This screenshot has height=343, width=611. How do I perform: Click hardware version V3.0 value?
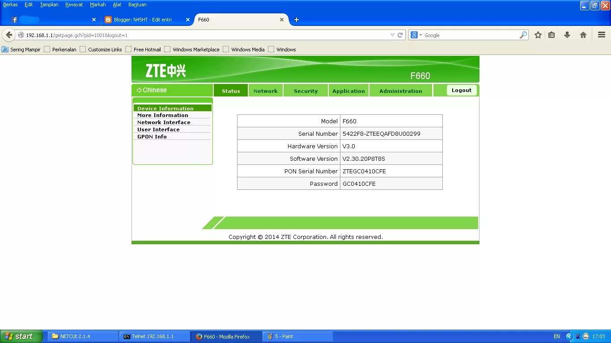coord(349,146)
